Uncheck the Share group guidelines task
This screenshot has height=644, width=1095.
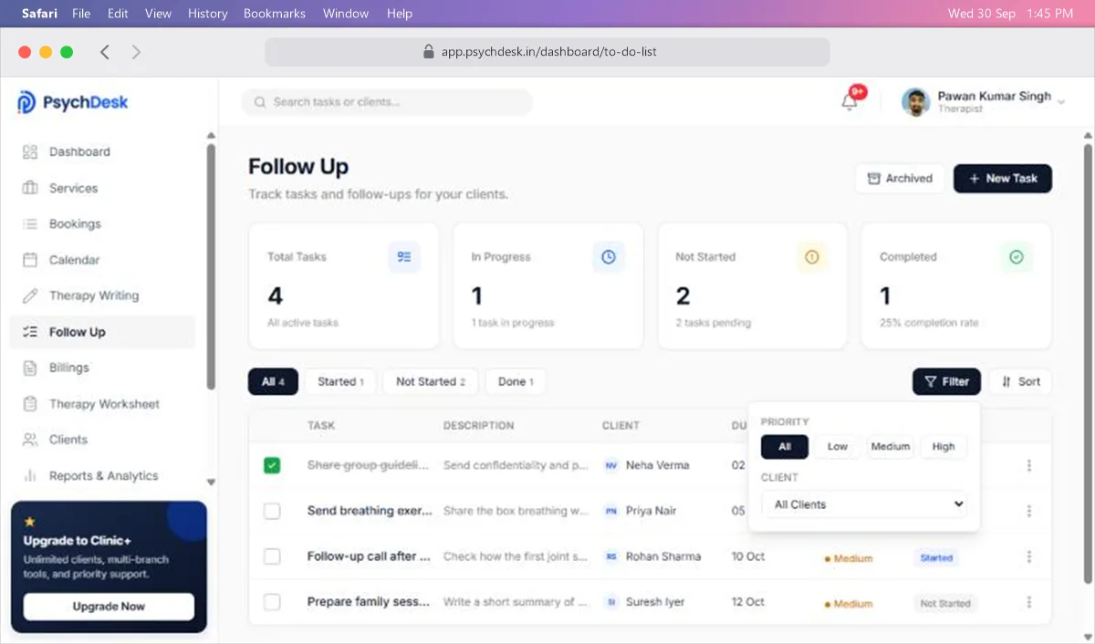(272, 465)
